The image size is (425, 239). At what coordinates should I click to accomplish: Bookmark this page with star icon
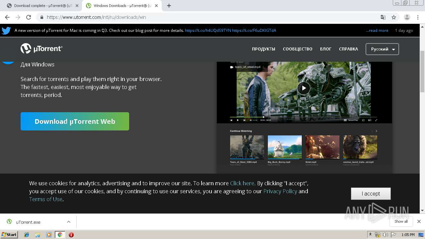[x=394, y=17]
